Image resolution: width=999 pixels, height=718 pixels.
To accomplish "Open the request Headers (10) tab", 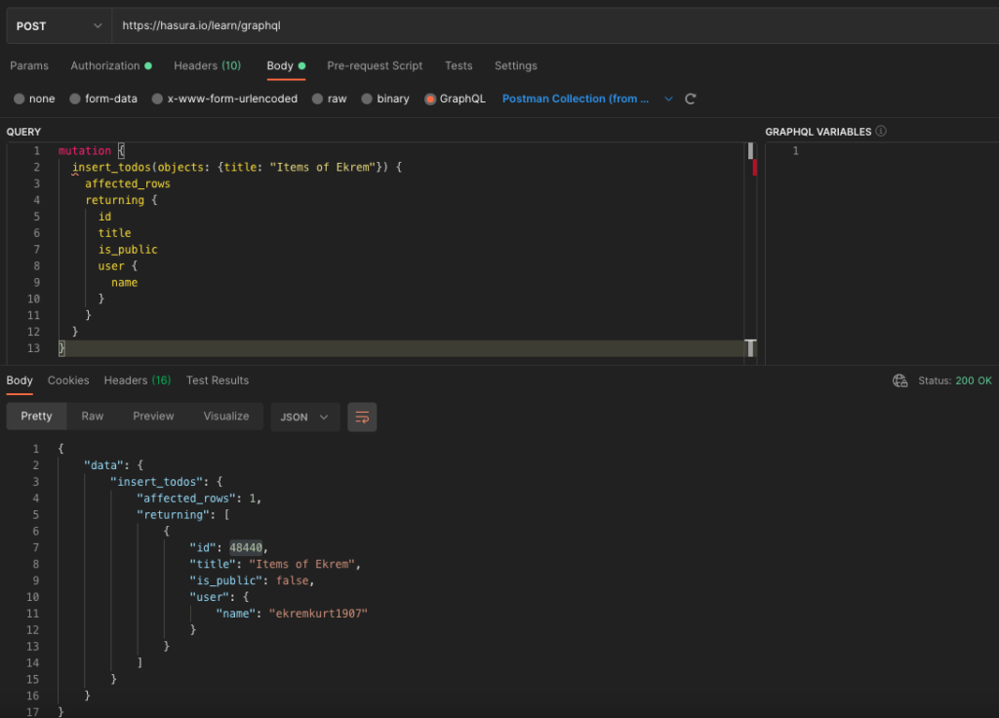I will 207,65.
